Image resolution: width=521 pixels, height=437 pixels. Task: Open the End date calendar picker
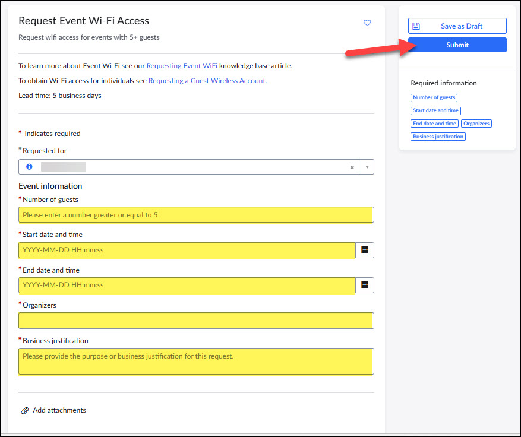click(365, 285)
